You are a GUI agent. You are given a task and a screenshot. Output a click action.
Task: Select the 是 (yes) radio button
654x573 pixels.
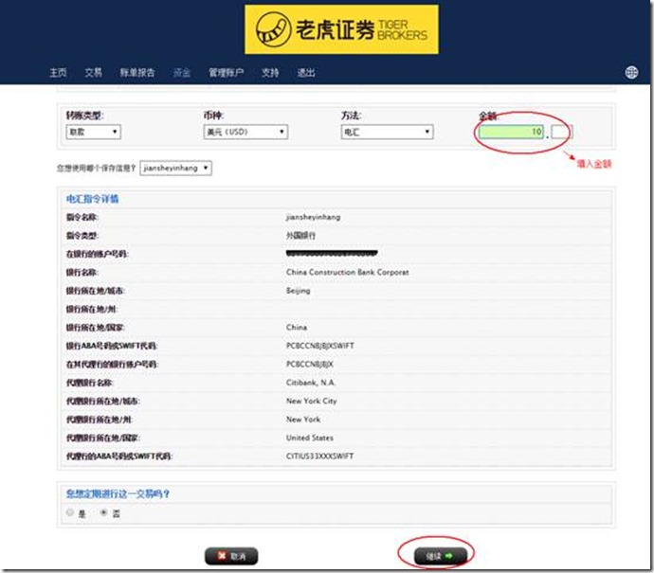pos(70,512)
